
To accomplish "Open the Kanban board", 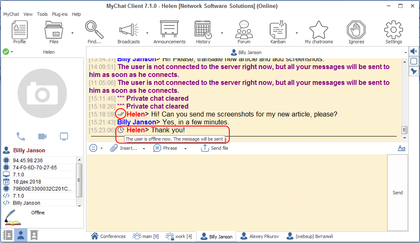I will (x=278, y=32).
